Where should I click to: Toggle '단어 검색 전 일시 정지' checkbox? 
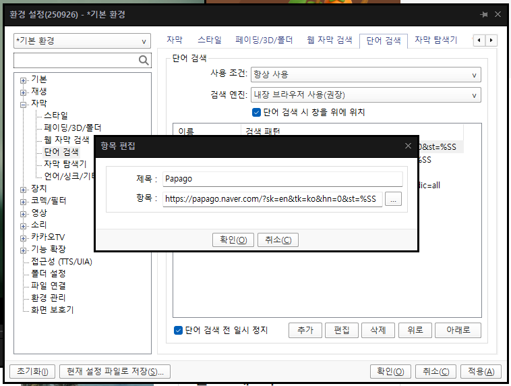click(178, 330)
